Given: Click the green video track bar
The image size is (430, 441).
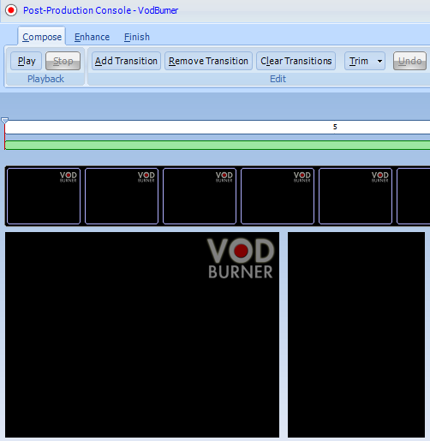Looking at the screenshot, I should tap(218, 145).
